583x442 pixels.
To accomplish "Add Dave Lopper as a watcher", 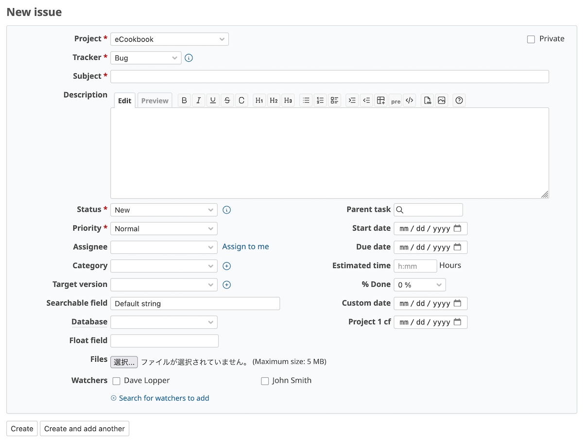I will (117, 381).
